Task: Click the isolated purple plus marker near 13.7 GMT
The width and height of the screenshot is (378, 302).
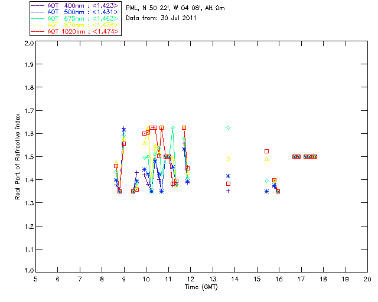Action: pos(229,191)
